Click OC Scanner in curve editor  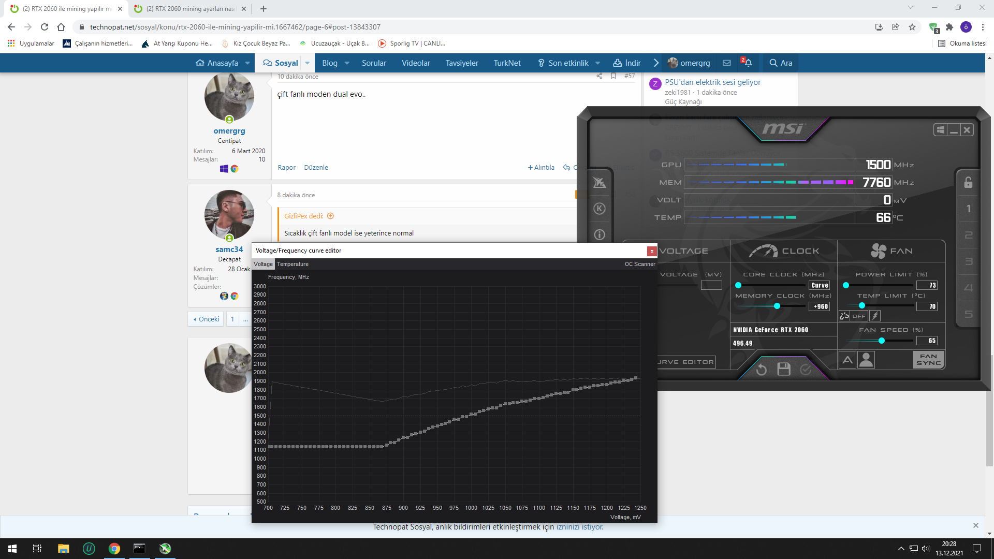[x=639, y=264]
